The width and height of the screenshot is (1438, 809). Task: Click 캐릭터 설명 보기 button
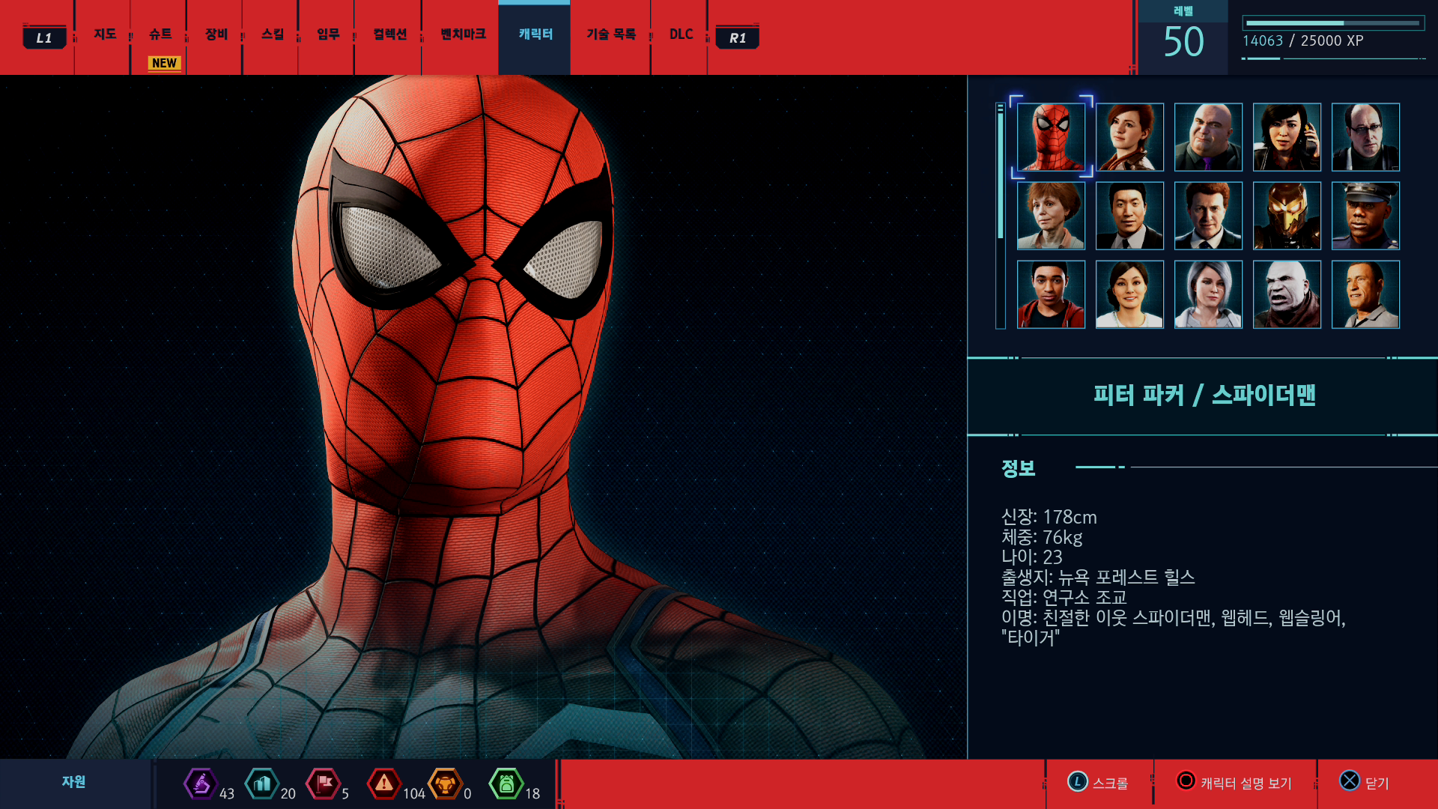point(1234,783)
